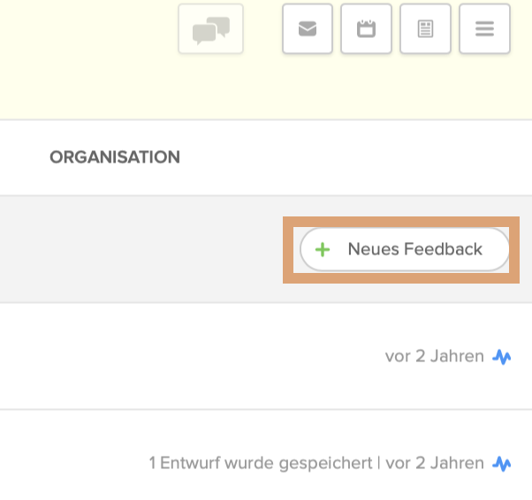The width and height of the screenshot is (532, 500).
Task: Click the empty area of the first entry row
Action: [177, 357]
